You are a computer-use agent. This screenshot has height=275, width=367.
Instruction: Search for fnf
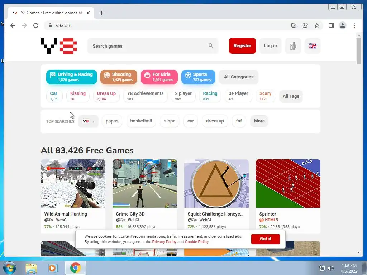[239, 121]
